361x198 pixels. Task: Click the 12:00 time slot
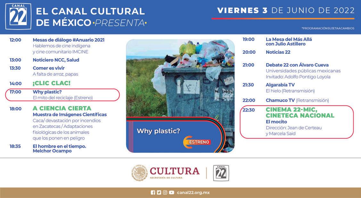15,40
